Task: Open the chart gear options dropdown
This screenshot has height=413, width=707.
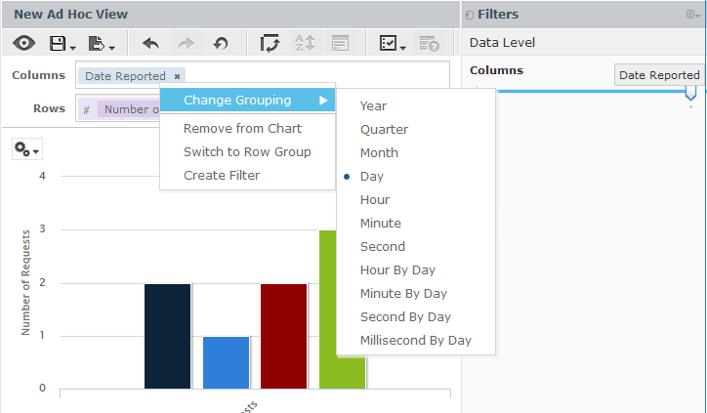Action: point(27,149)
